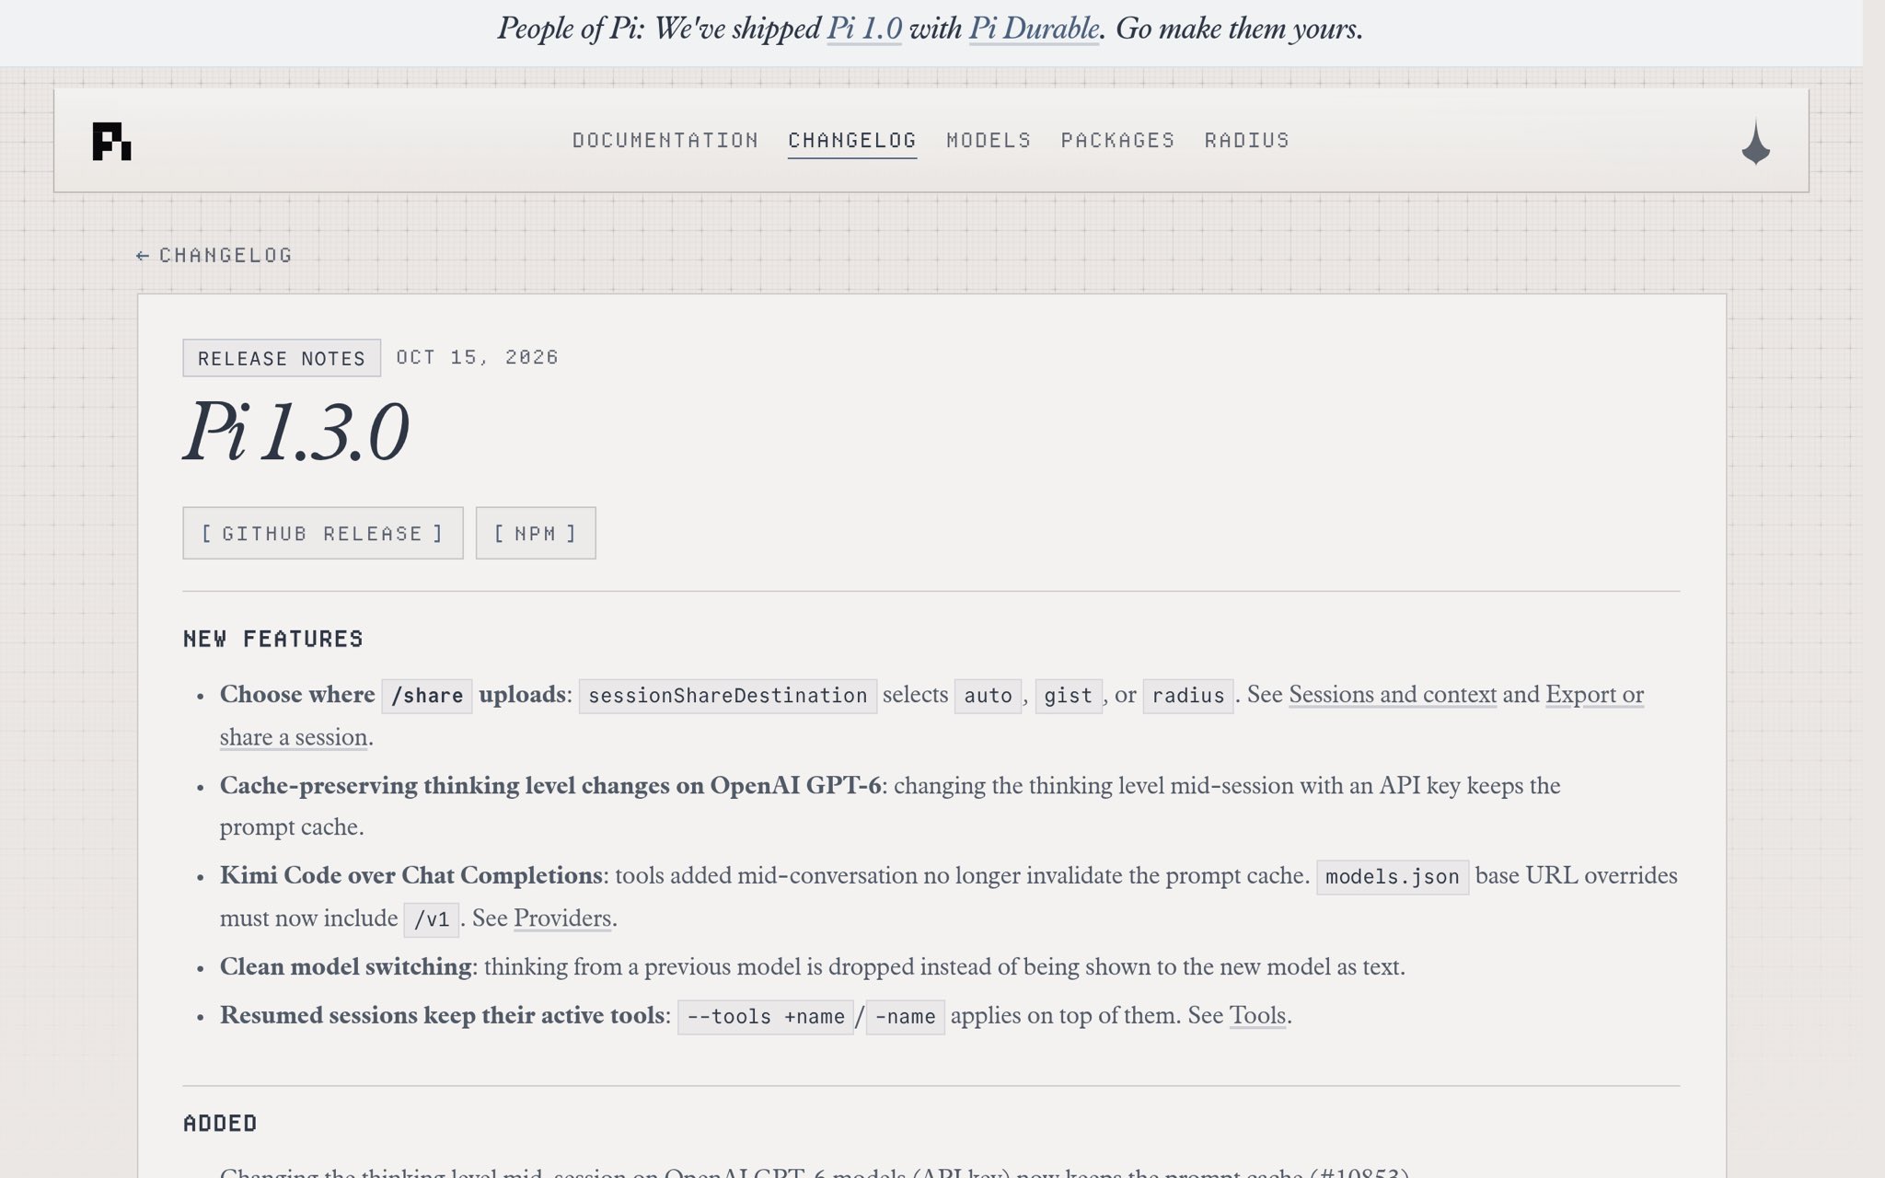Click the Pi logo in header
This screenshot has height=1178, width=1885.
[x=111, y=141]
